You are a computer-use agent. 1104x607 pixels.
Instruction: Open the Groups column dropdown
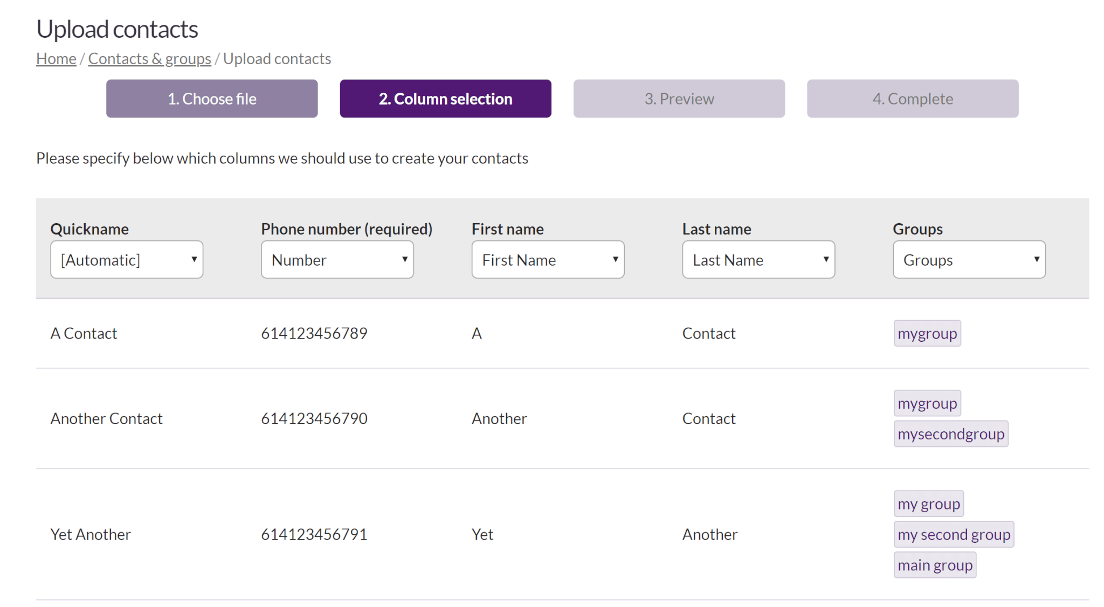click(x=968, y=259)
